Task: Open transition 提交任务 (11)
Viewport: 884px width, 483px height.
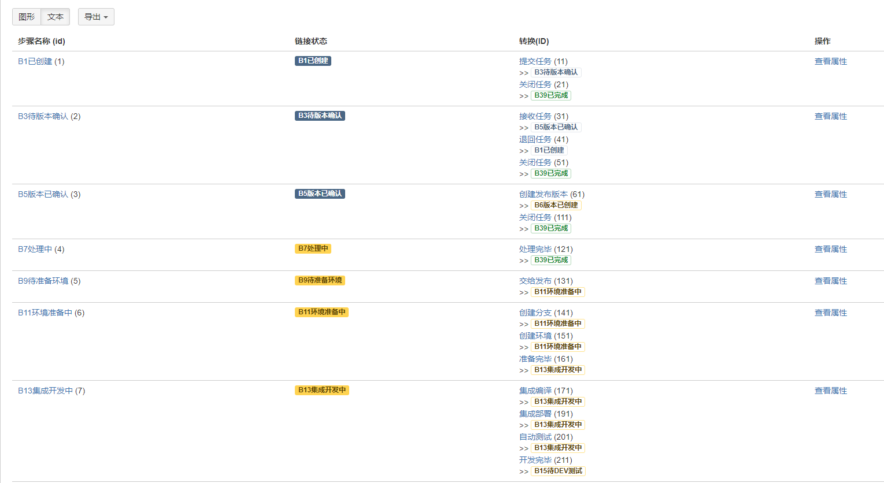Action: [536, 61]
